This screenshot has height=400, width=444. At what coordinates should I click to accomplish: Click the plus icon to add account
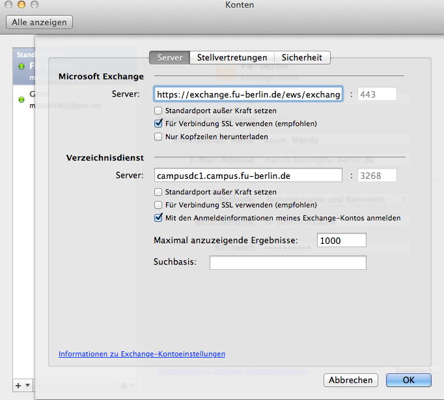pos(18,385)
